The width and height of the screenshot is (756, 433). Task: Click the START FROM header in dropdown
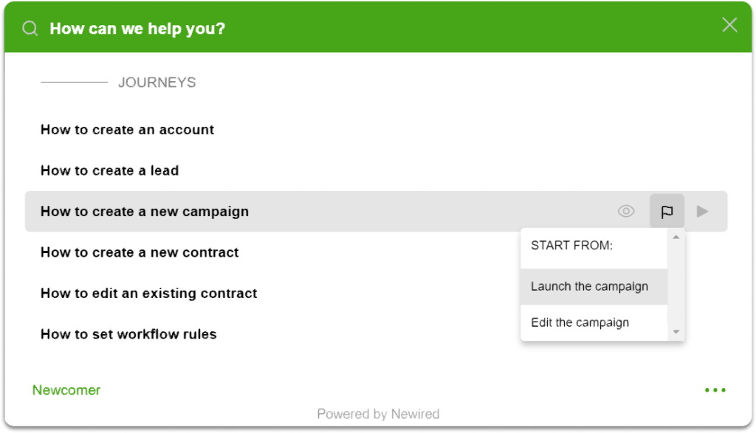coord(572,246)
